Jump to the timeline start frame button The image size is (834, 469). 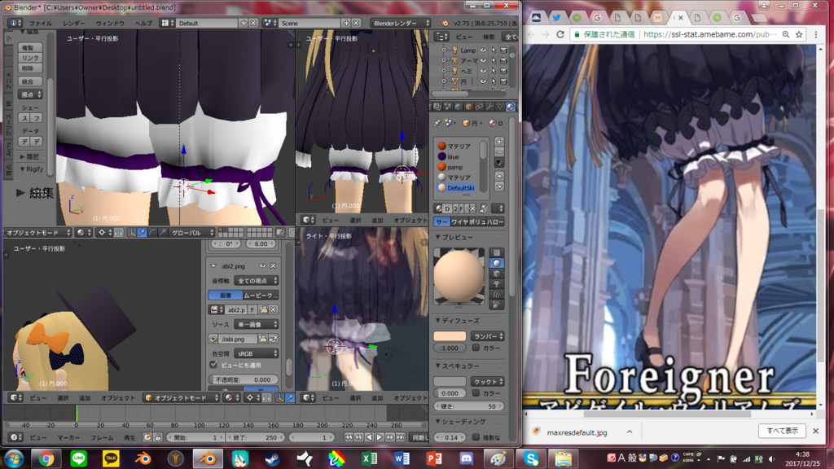[x=349, y=437]
